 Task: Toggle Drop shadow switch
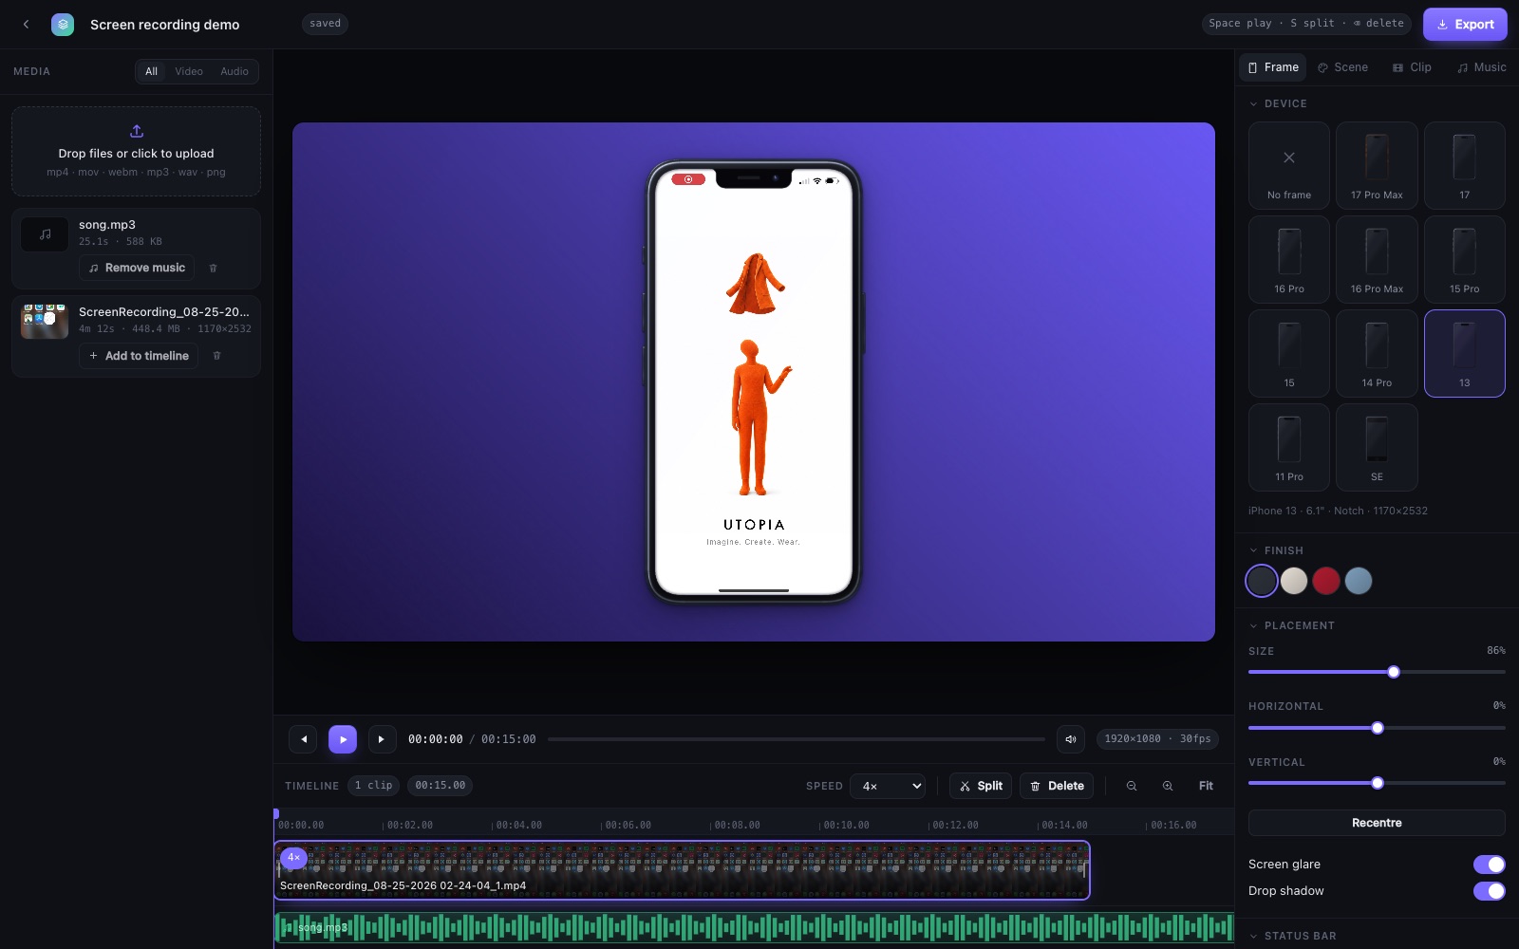click(1489, 891)
